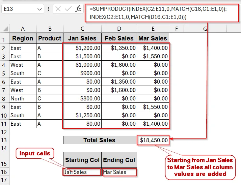This screenshot has width=241, height=185.
Task: Confirm formula with checkmark icon
Action: pyautogui.click(x=68, y=9)
